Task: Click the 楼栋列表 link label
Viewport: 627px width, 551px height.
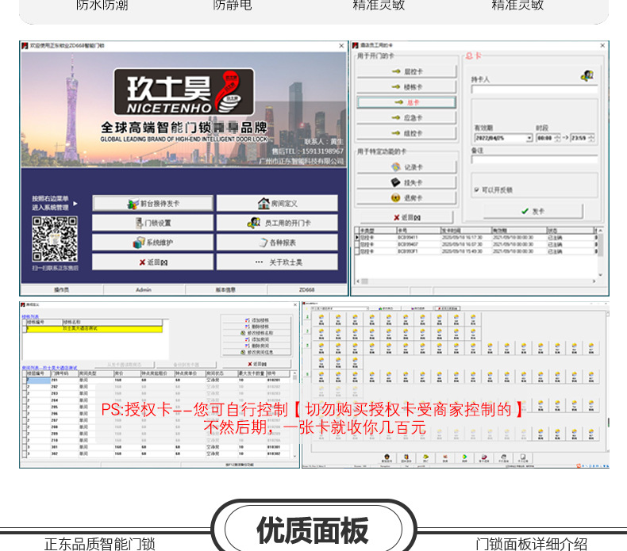Action: point(30,317)
